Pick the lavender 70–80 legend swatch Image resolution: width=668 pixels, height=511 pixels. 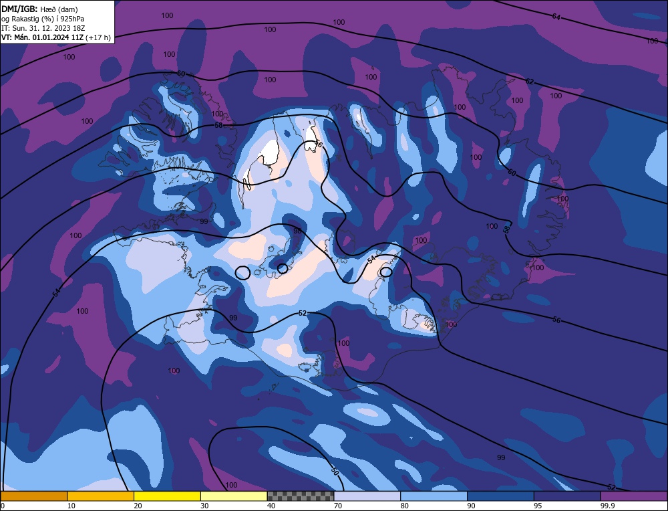pyautogui.click(x=367, y=496)
